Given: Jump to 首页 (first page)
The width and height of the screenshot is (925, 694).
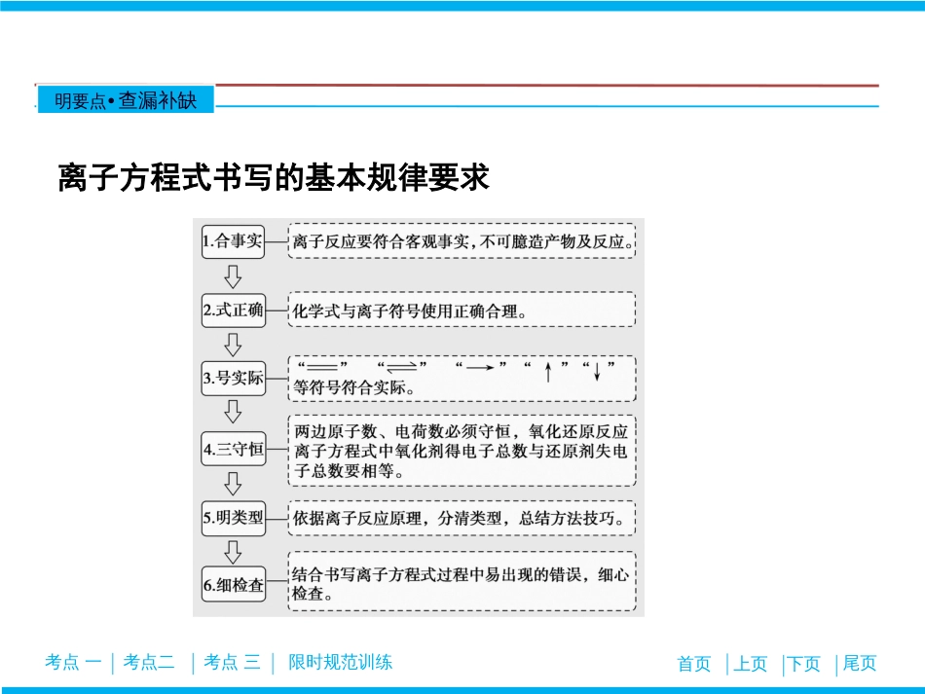Looking at the screenshot, I should click(x=694, y=664).
